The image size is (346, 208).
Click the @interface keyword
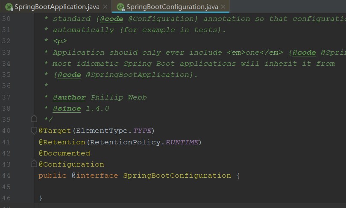point(95,176)
